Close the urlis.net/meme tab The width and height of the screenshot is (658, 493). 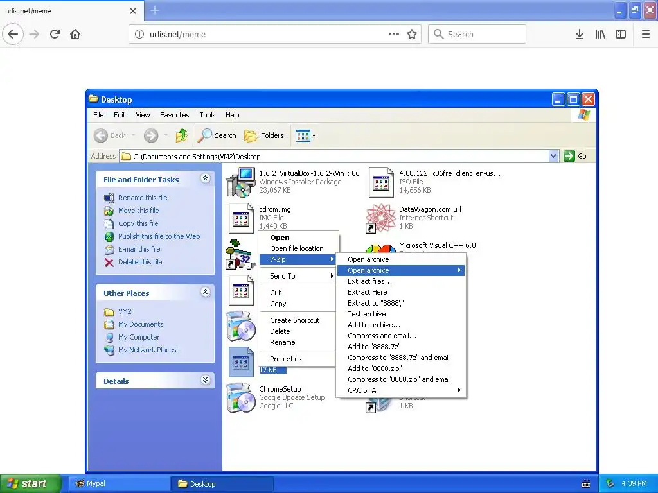pos(133,11)
